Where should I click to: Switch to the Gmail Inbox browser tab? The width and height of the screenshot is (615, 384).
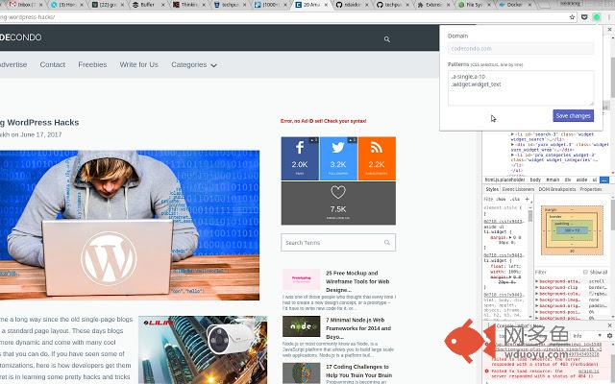25,5
